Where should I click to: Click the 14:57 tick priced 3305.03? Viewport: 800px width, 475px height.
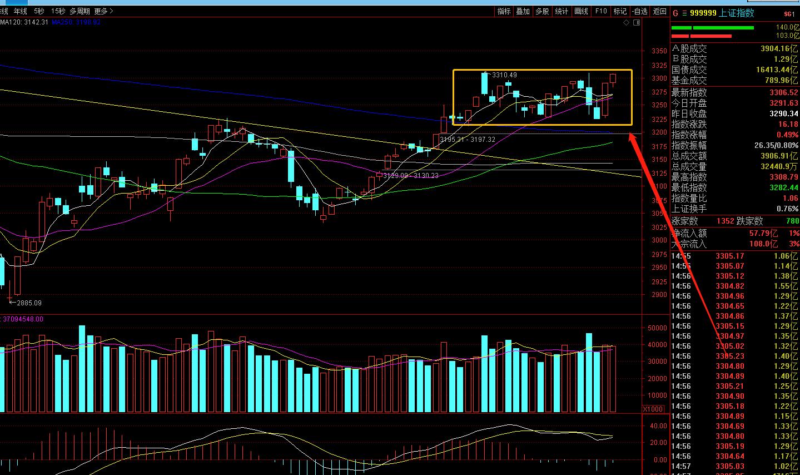(x=735, y=466)
